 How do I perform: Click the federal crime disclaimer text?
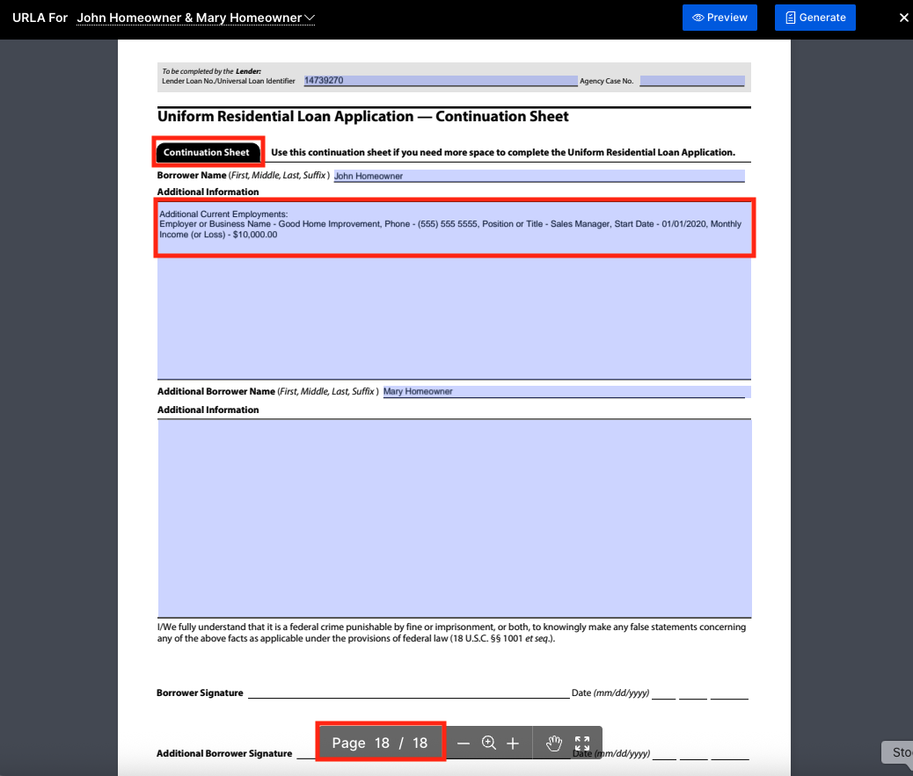(x=451, y=633)
